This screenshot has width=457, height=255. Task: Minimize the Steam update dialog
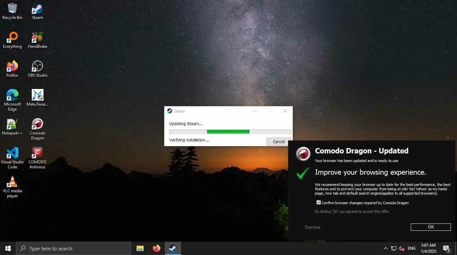click(254, 111)
